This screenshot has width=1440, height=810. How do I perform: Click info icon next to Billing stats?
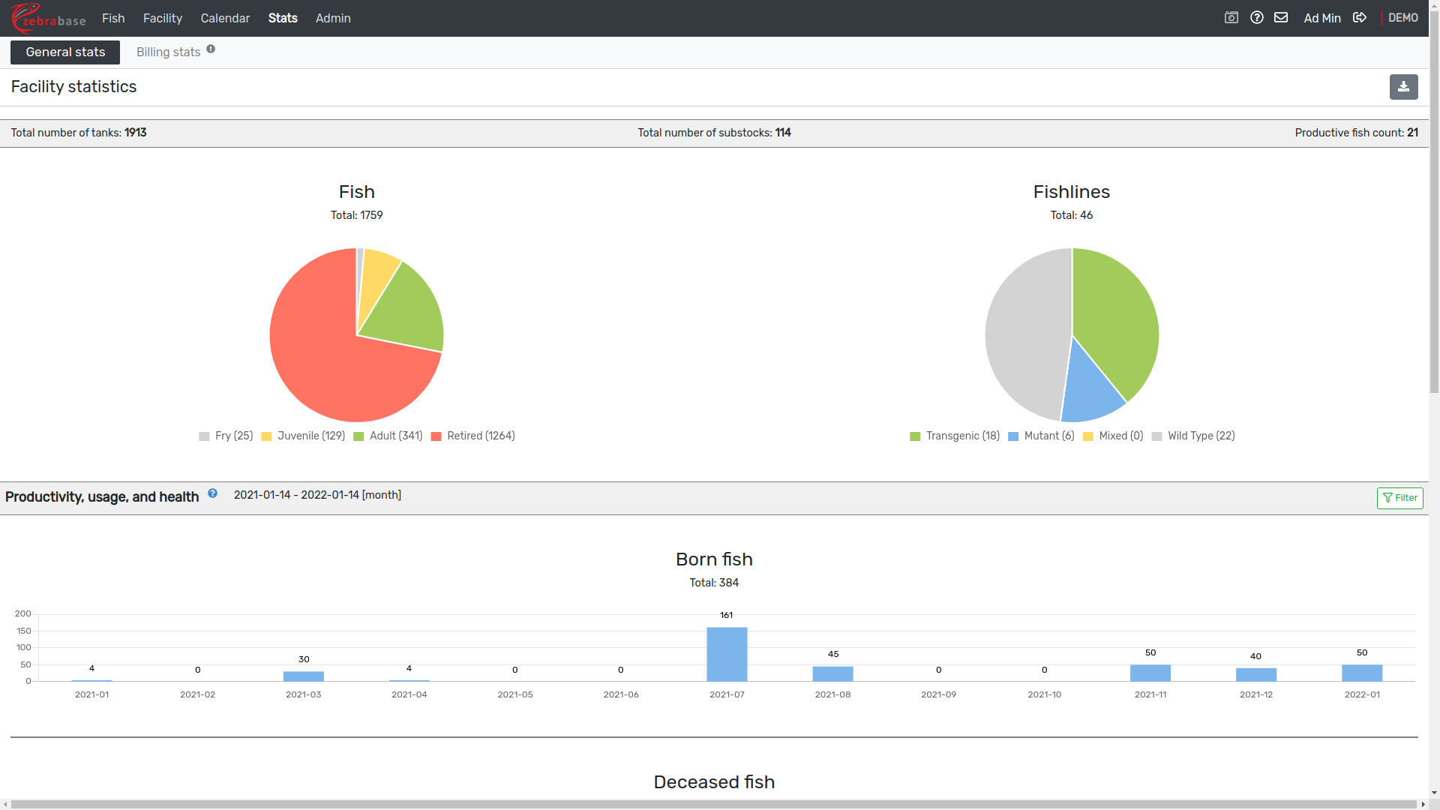pos(211,49)
